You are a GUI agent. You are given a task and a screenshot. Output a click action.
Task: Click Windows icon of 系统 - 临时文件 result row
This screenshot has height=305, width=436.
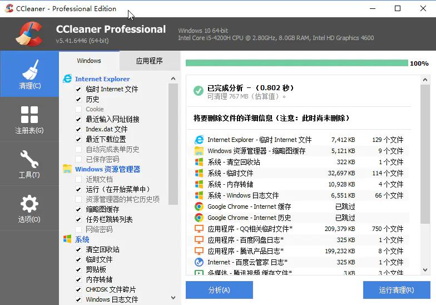point(199,173)
